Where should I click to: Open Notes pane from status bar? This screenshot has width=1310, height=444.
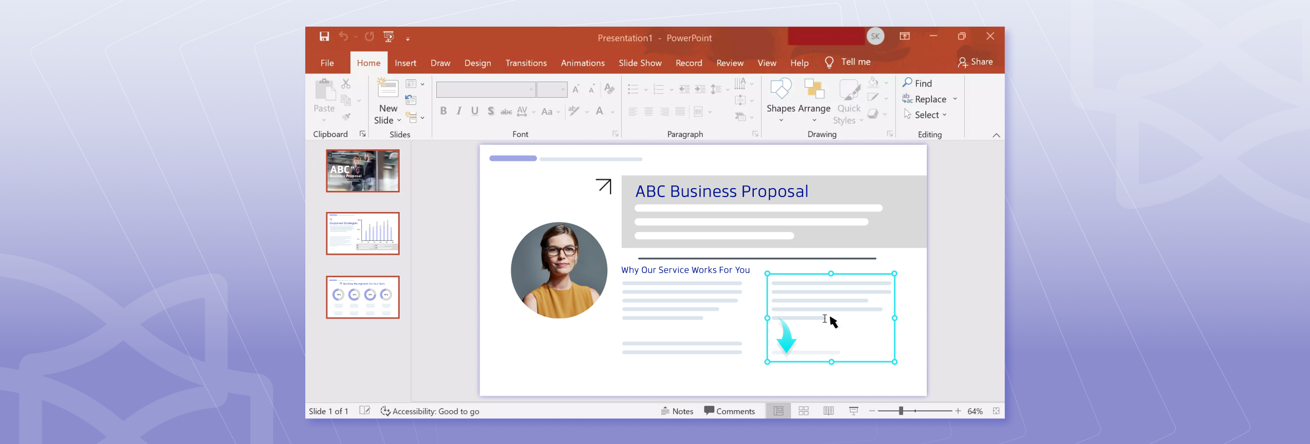(677, 411)
